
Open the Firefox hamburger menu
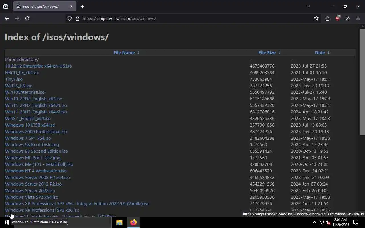[358, 18]
